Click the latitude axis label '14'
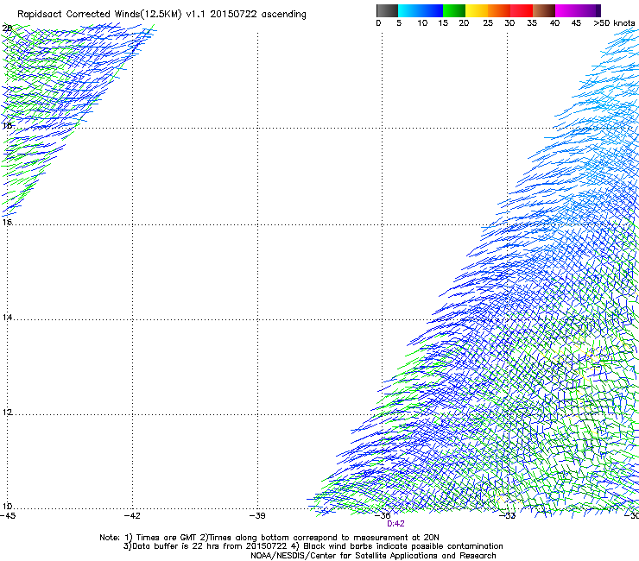639x561 pixels. coord(7,318)
